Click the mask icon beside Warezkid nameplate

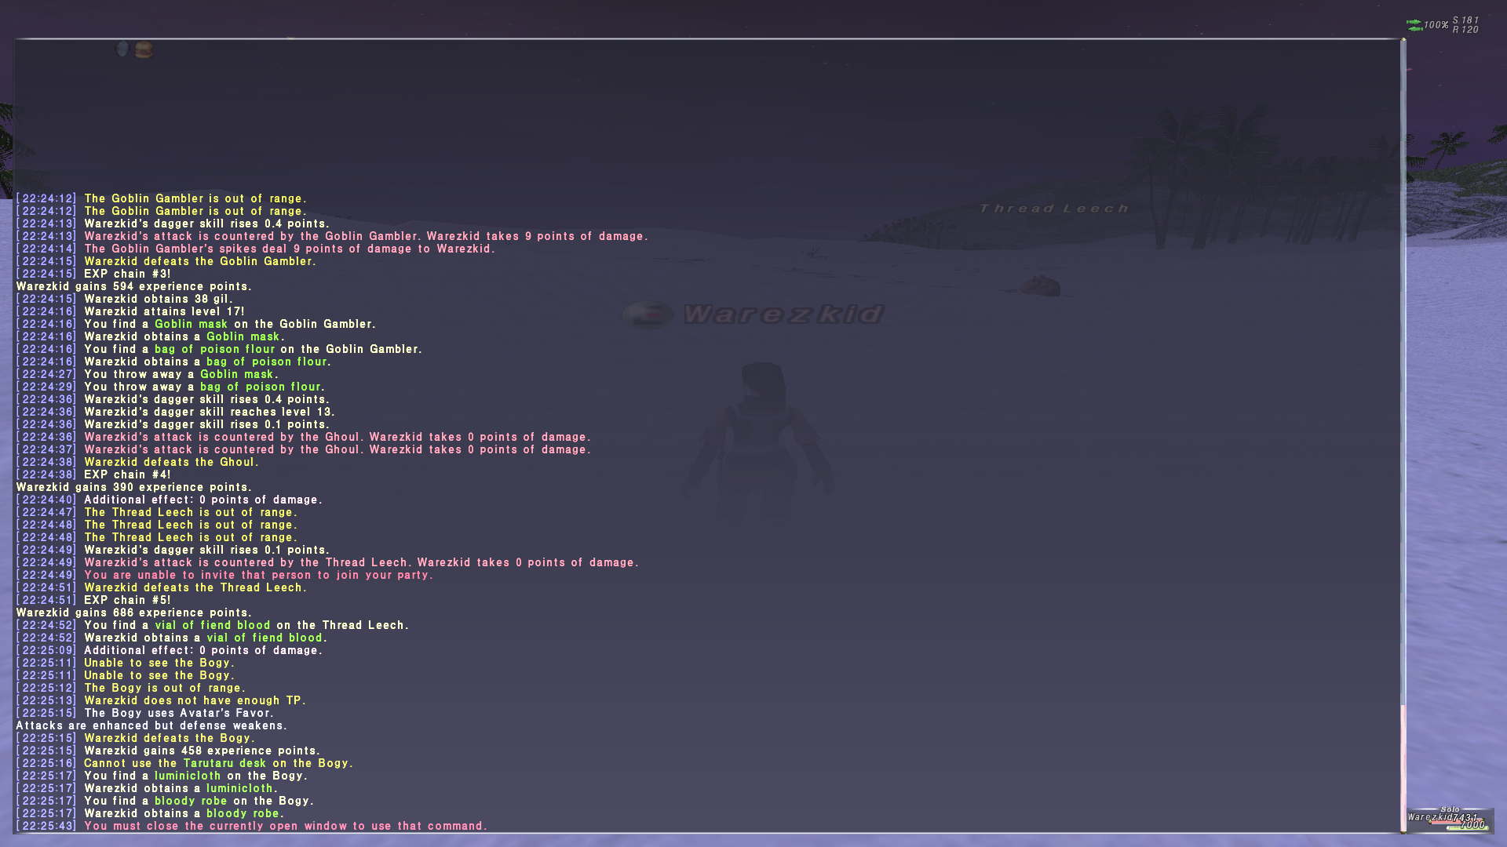click(x=648, y=315)
